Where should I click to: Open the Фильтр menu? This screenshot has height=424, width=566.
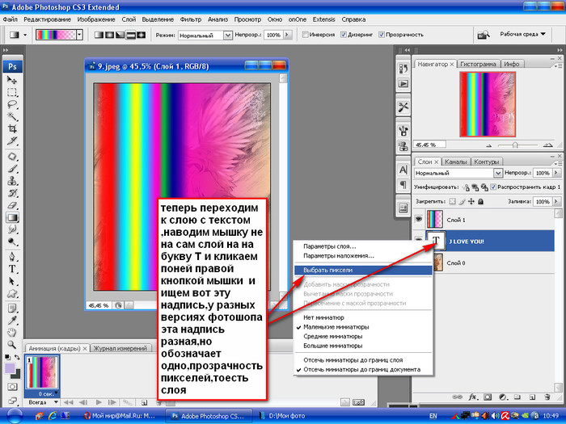[191, 19]
